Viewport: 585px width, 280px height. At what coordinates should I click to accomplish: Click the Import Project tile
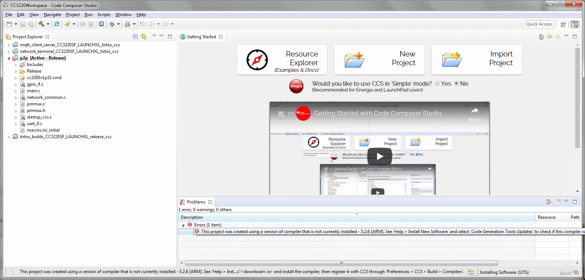tap(476, 60)
